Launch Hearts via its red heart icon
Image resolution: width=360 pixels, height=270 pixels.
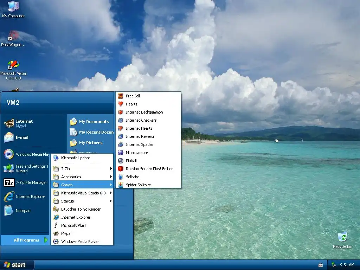121,104
